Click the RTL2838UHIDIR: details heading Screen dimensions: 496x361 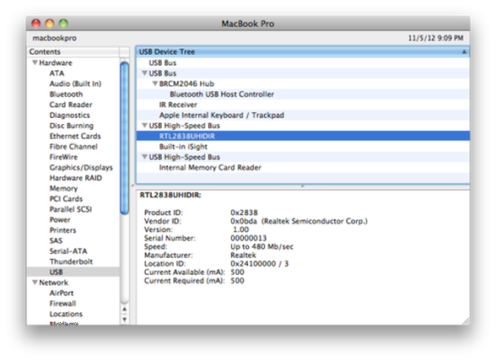click(x=170, y=195)
